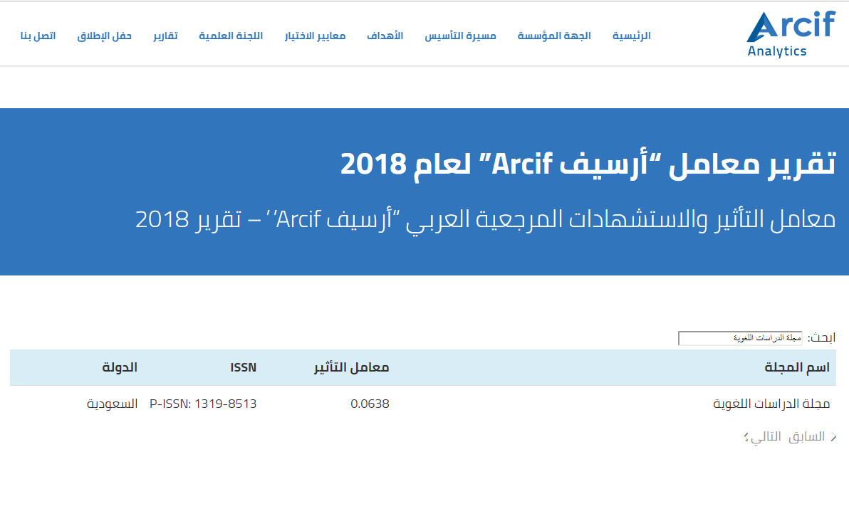The height and width of the screenshot is (531, 849).
Task: Open the اللجنة العلمية menu entry
Action: (231, 36)
